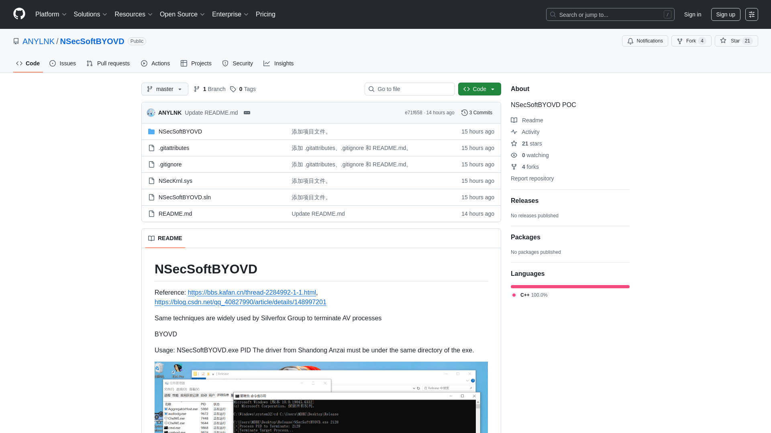This screenshot has width=771, height=433.
Task: Open the 0 Tags link
Action: [x=243, y=89]
